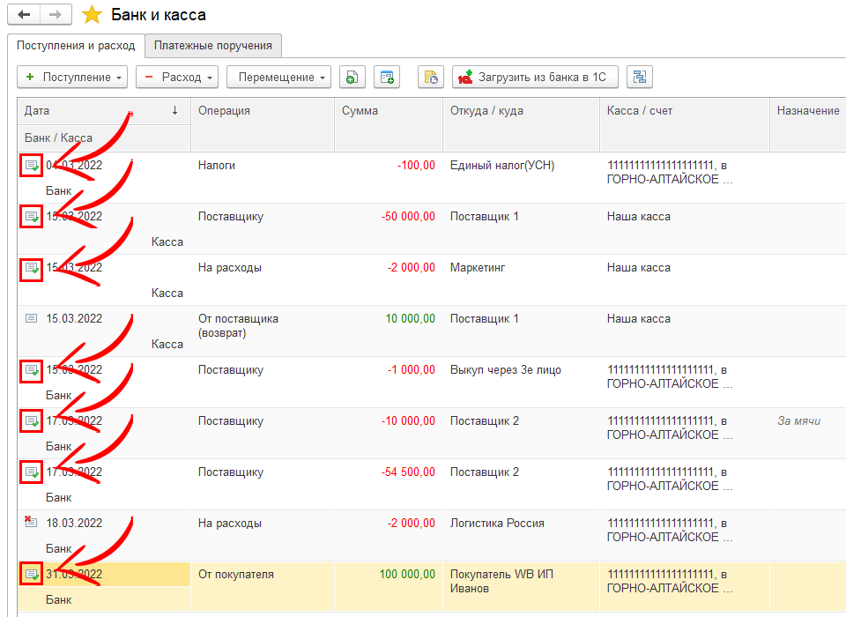Switch to the Платежные поручения tab
This screenshot has height=617, width=846.
point(213,45)
